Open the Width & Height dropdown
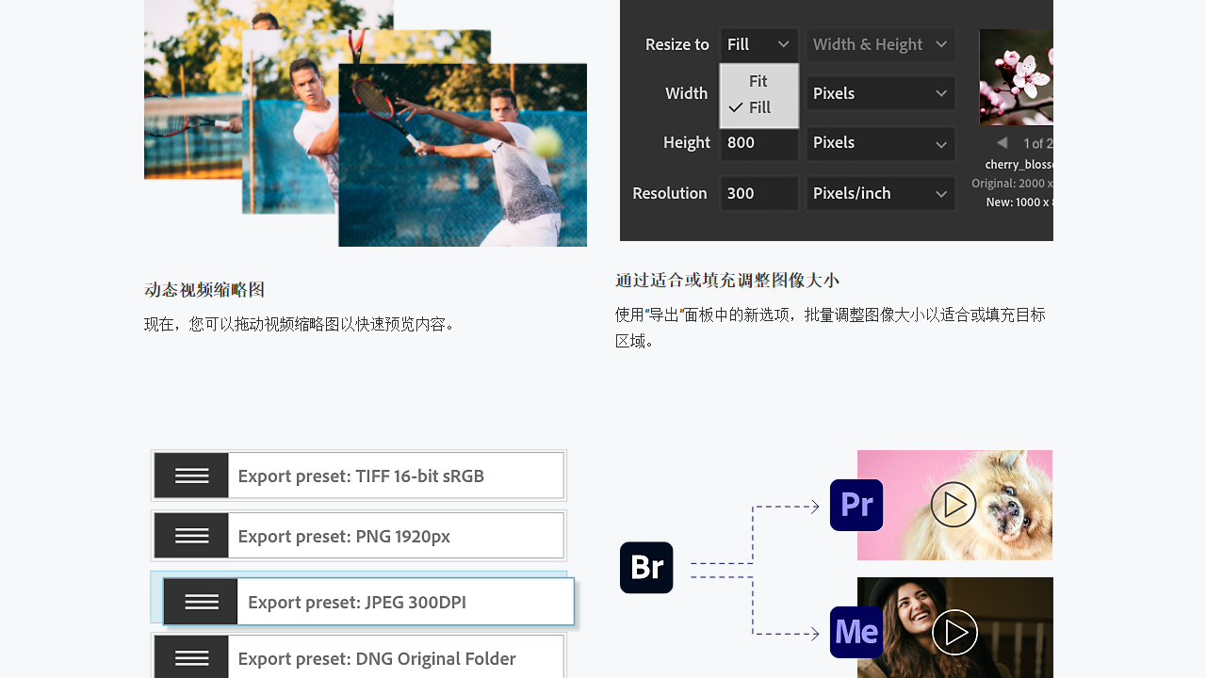 (x=879, y=44)
